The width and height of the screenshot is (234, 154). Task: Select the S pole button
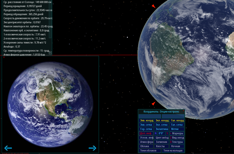click(167, 133)
